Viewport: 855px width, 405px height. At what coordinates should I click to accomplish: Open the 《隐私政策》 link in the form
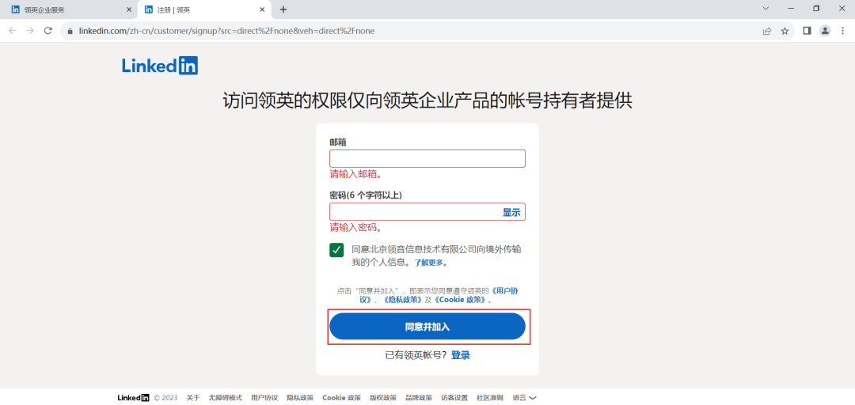[x=402, y=300]
